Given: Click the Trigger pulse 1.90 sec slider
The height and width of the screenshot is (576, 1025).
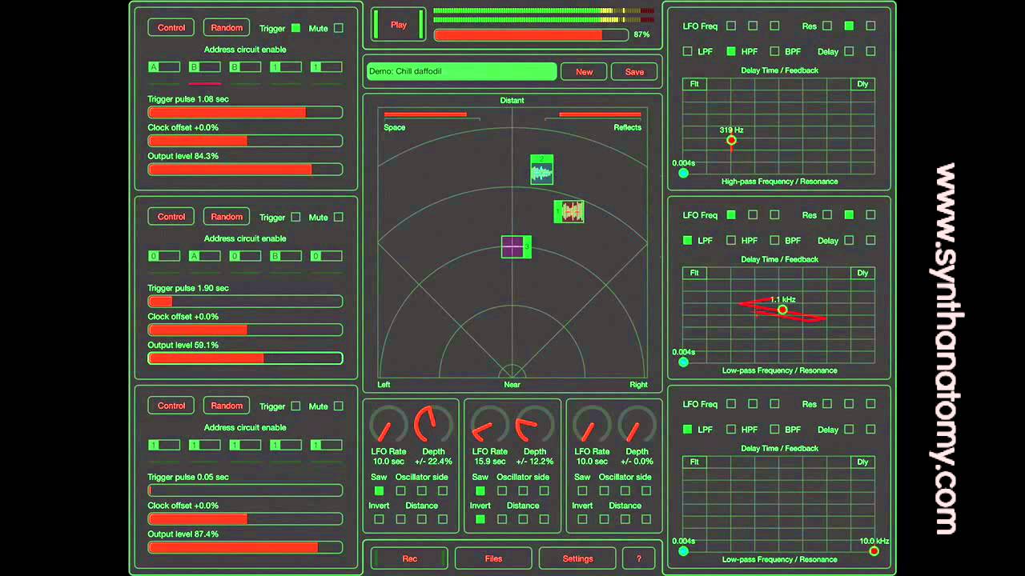Looking at the screenshot, I should [x=245, y=302].
